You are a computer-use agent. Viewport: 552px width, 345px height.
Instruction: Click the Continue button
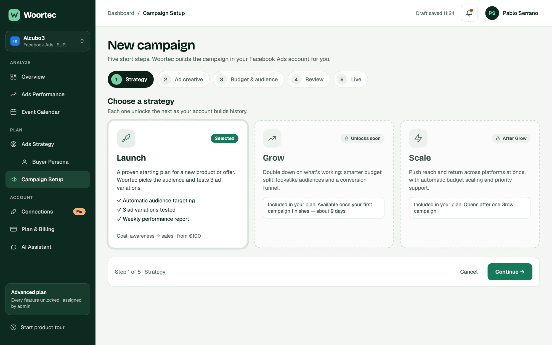[x=510, y=272]
